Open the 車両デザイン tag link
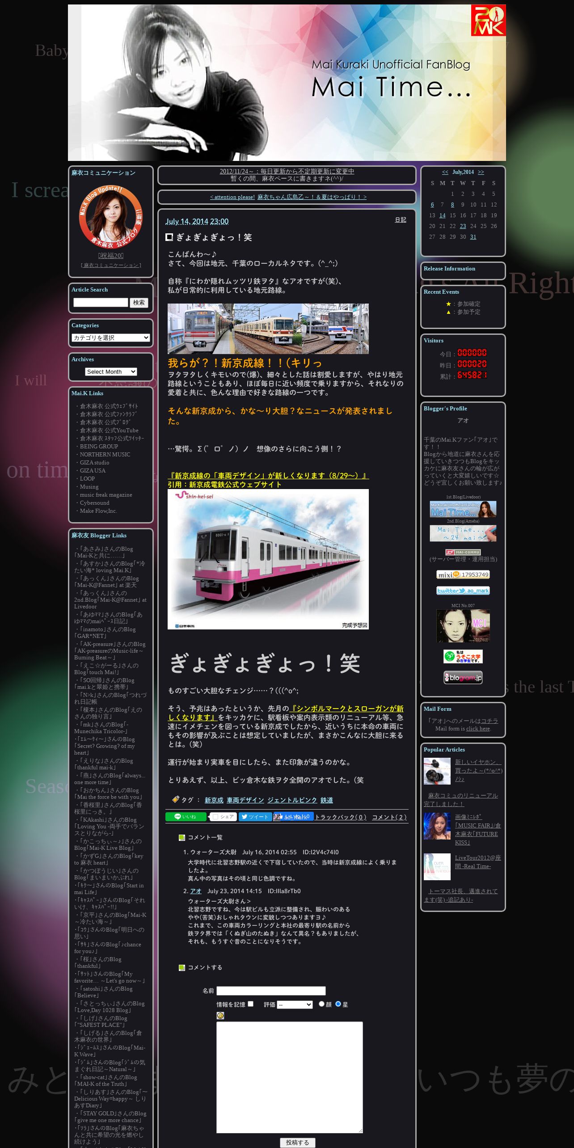The image size is (574, 1148). click(x=245, y=800)
